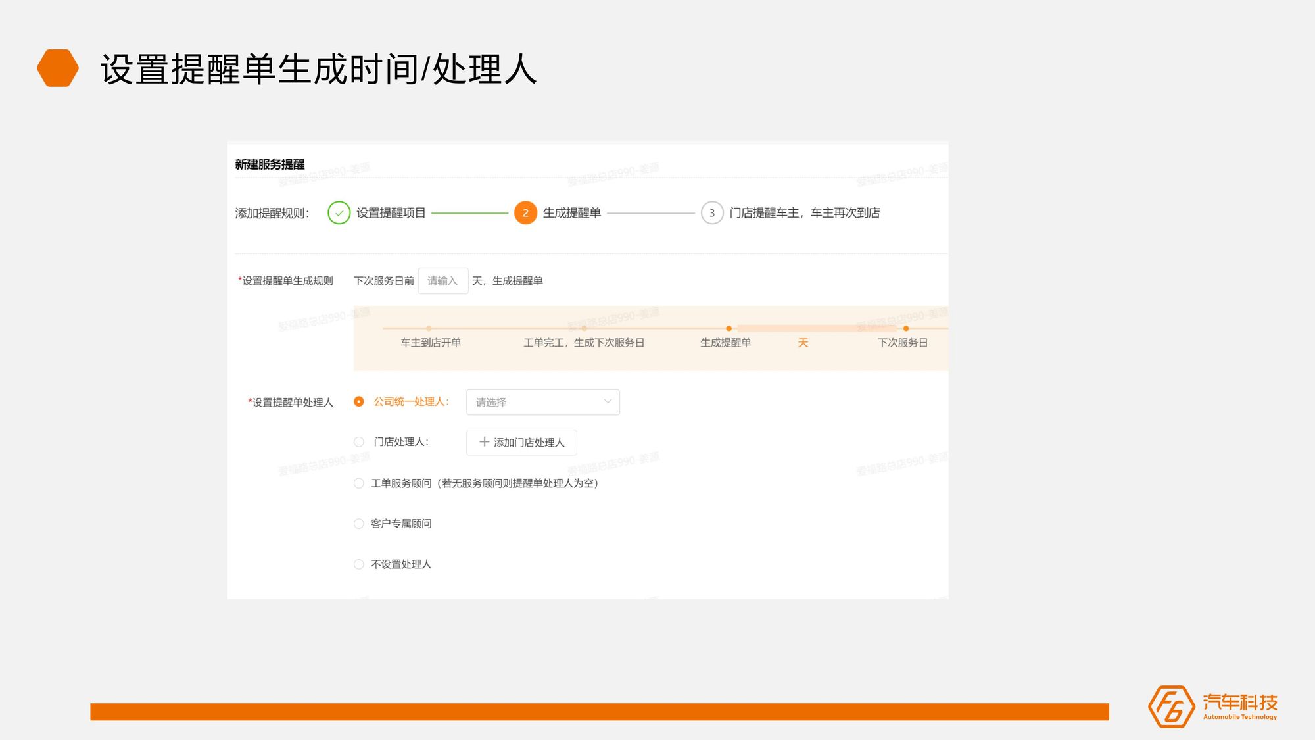This screenshot has height=740, width=1315.
Task: Open the 请选择 handler dropdown
Action: 543,402
